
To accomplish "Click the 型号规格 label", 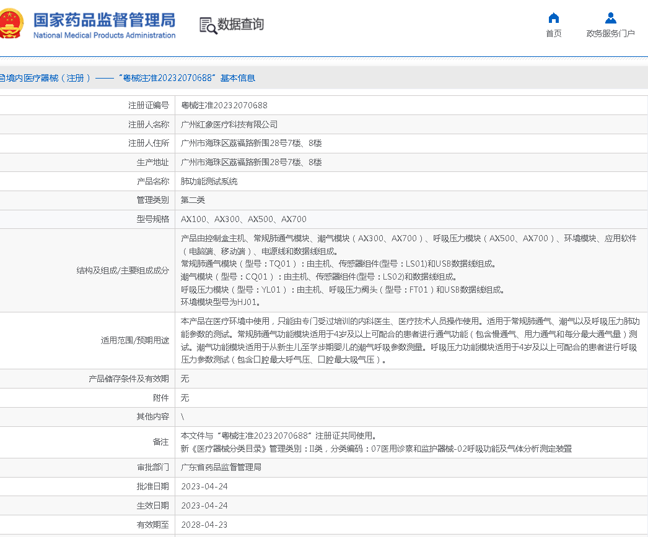I will point(152,219).
